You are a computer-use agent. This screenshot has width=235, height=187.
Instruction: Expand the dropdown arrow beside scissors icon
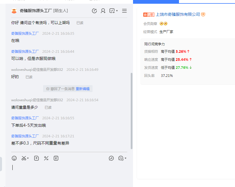28,158
